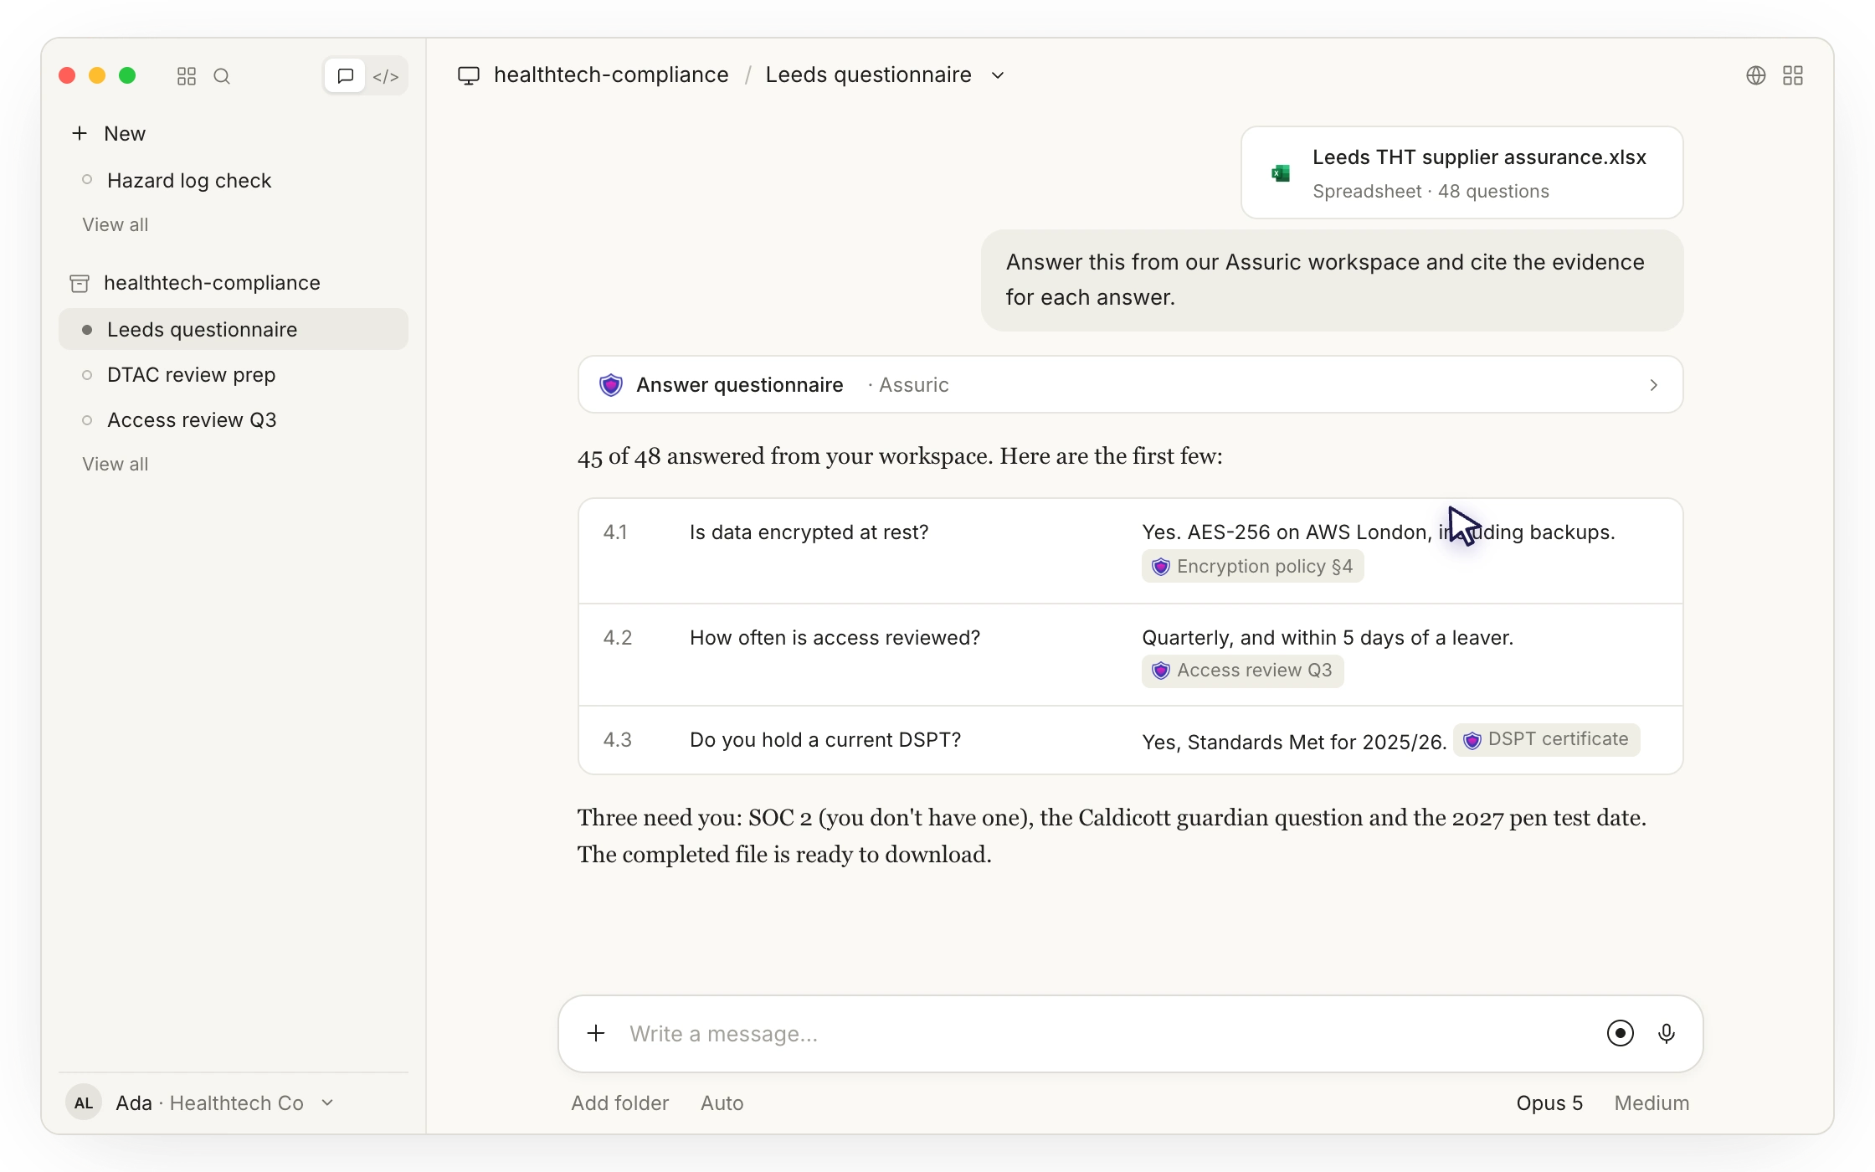The height and width of the screenshot is (1172, 1875).
Task: Click the search magnifier icon in sidebar
Action: (x=222, y=76)
